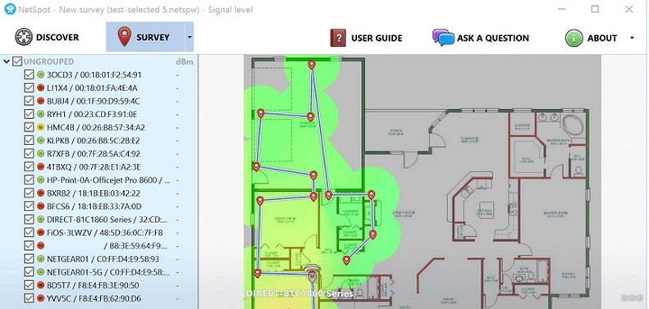Image resolution: width=649 pixels, height=309 pixels.
Task: Uncheck the UNGROUPED group checkbox
Action: point(17,61)
